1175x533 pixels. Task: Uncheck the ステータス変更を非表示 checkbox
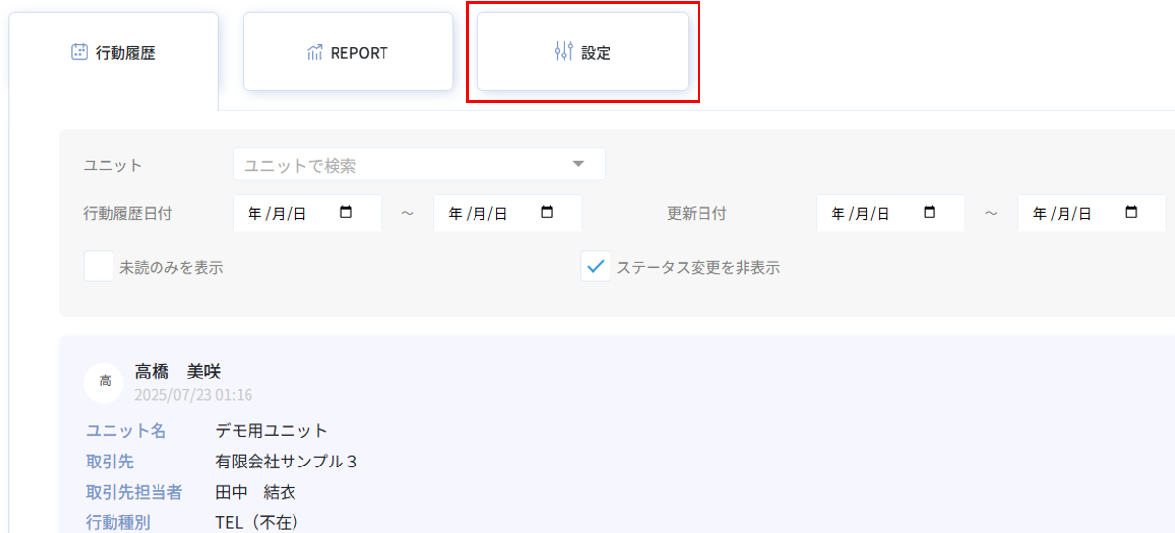point(596,267)
